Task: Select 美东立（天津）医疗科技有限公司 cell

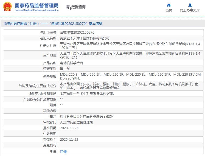Action: click(85, 38)
